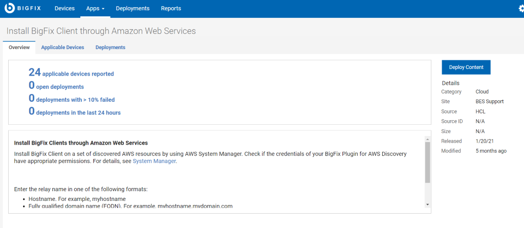Click the Source ID label
This screenshot has width=524, height=228.
click(452, 121)
